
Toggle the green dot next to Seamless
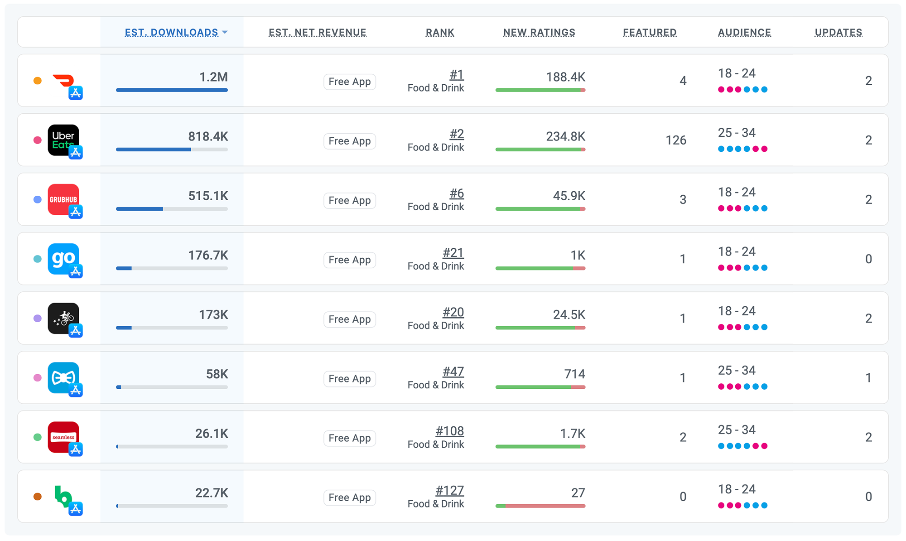(38, 437)
